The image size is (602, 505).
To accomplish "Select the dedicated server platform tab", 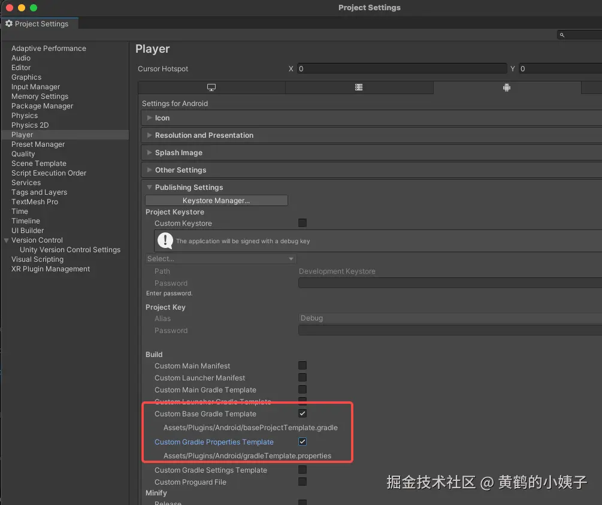I will pyautogui.click(x=359, y=87).
